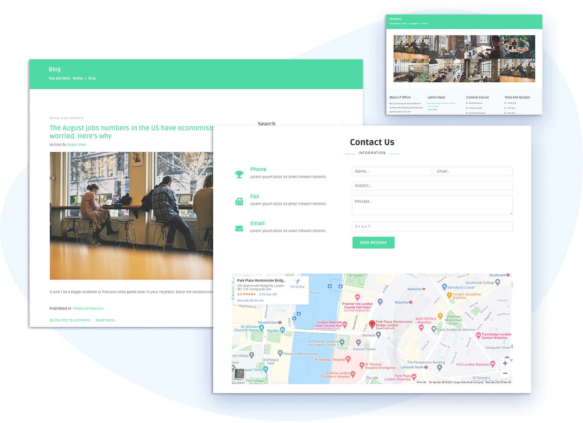Click the Google logo on the map
The width and height of the screenshot is (583, 423).
click(x=372, y=378)
